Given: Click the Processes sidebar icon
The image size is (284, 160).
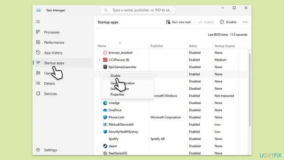Looking at the screenshot, I should tap(38, 32).
